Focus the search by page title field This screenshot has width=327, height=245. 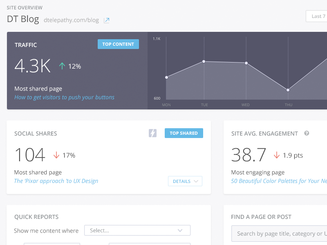[279, 234]
